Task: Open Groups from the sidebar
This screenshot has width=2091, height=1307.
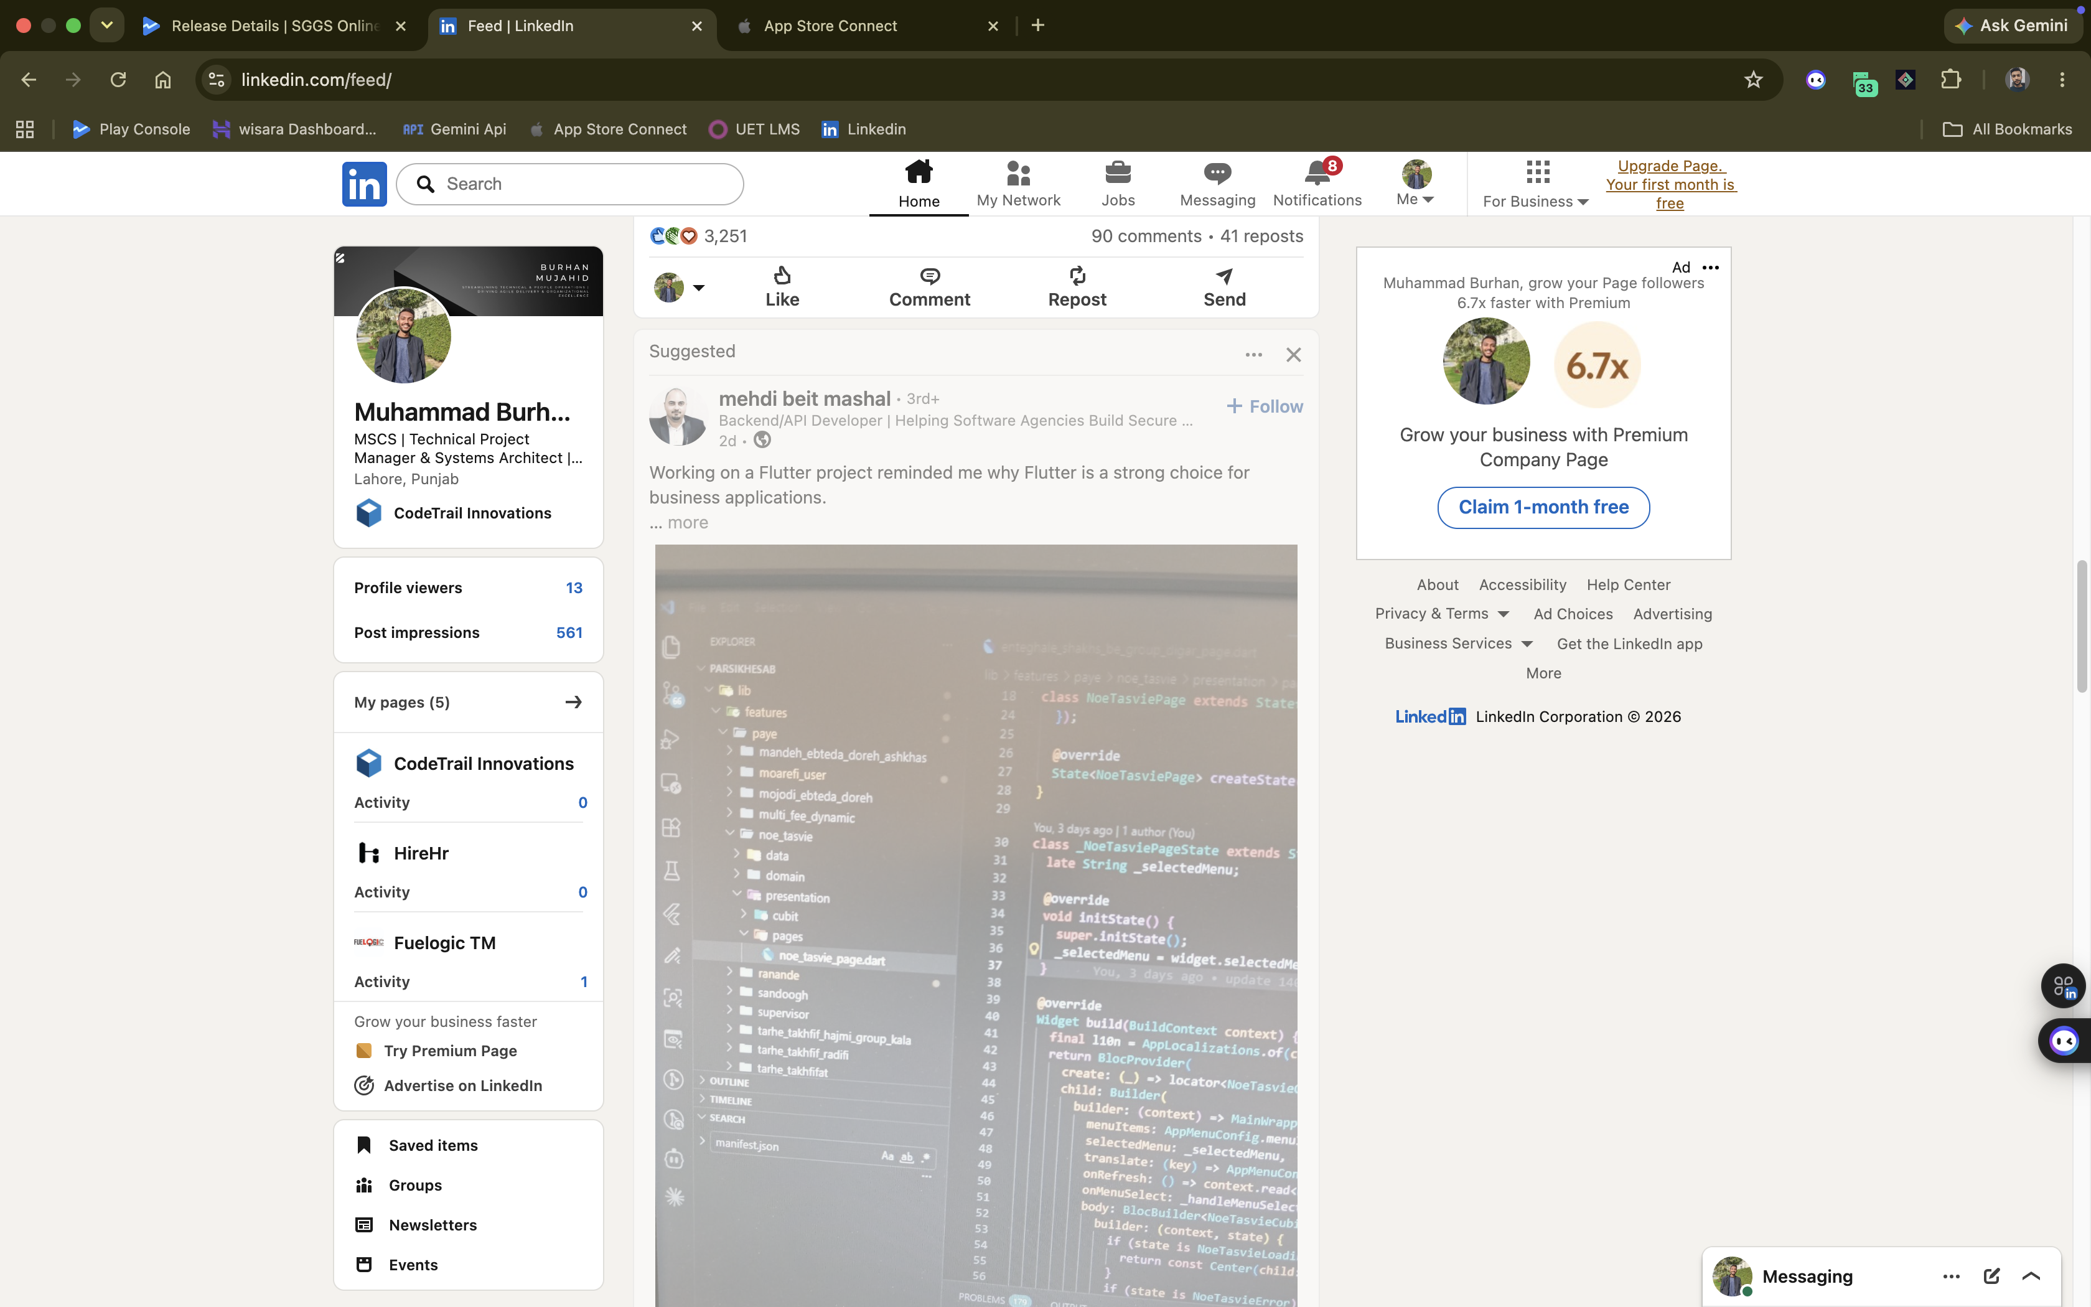Action: point(399,1185)
